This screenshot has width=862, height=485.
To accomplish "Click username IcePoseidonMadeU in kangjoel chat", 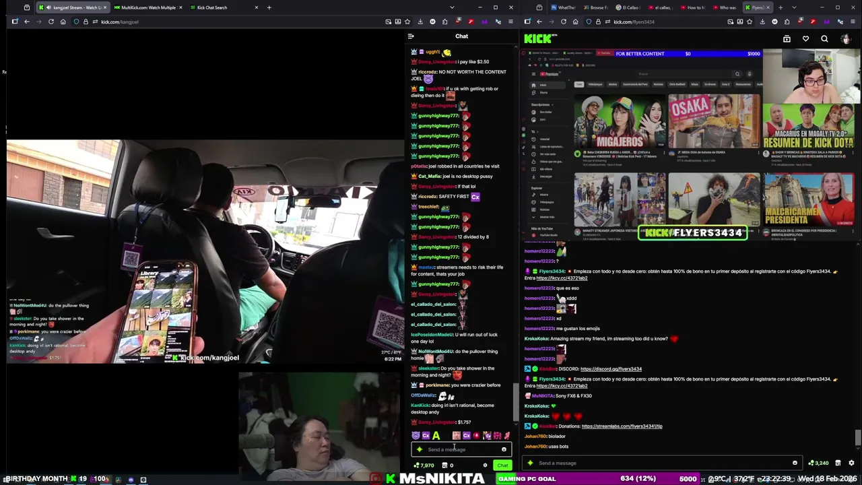I will tap(432, 335).
